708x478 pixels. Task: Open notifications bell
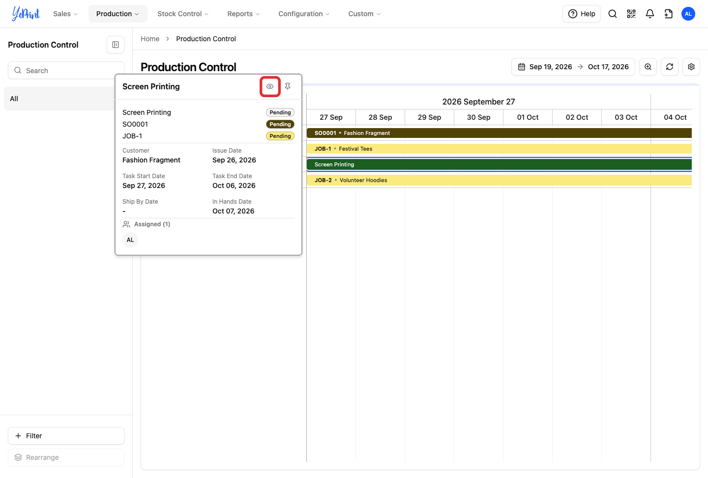[x=650, y=14]
